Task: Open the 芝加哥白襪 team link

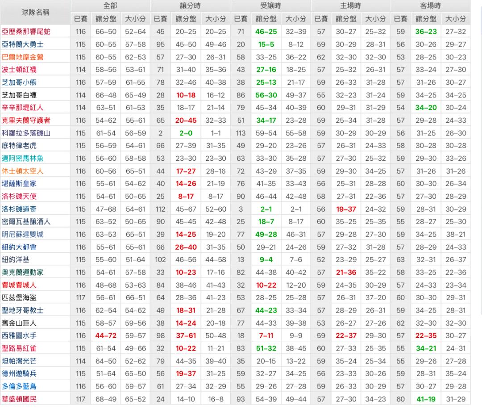Action: coord(19,95)
